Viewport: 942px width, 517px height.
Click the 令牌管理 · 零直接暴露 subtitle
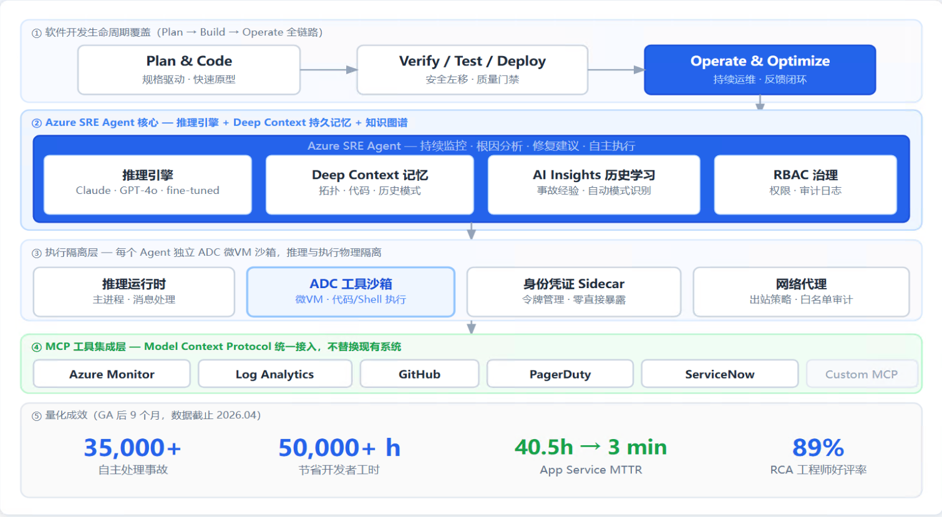click(x=574, y=299)
